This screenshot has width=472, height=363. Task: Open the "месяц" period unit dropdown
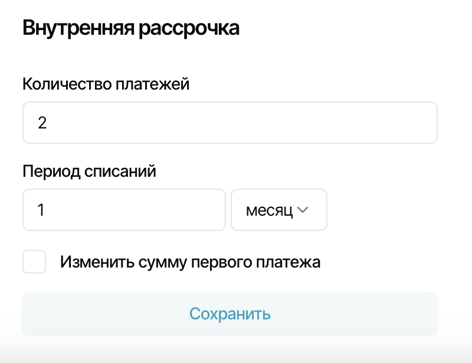coord(278,210)
